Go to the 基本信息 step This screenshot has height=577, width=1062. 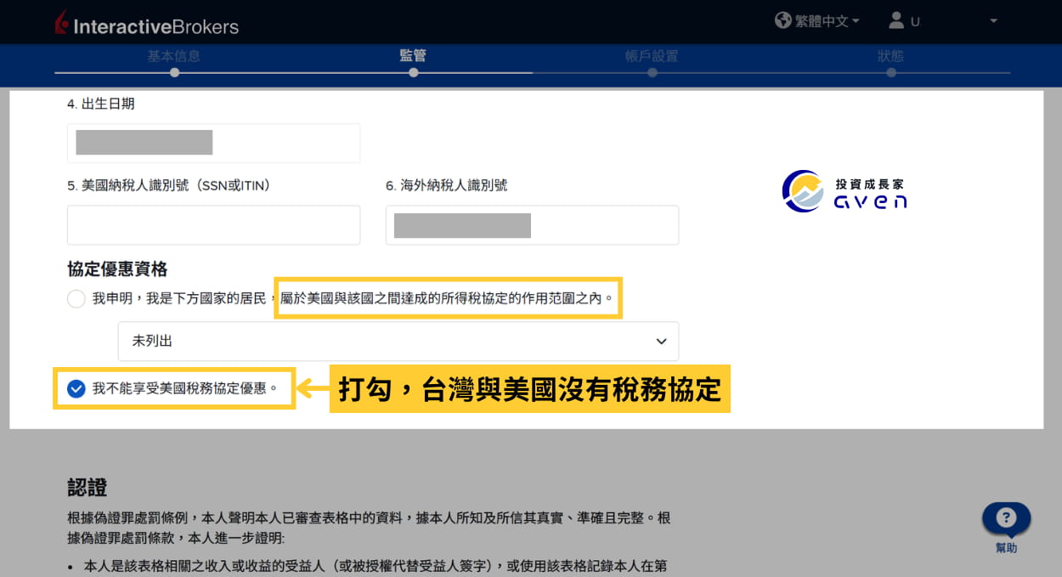coord(174,56)
